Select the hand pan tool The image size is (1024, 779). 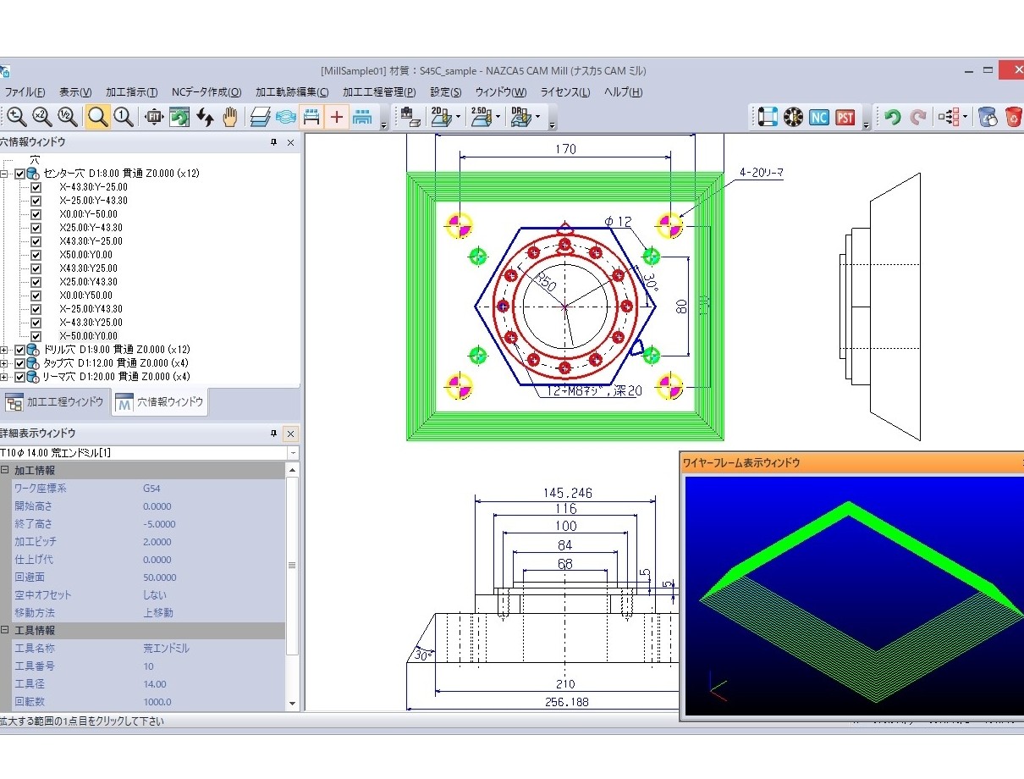pos(229,118)
